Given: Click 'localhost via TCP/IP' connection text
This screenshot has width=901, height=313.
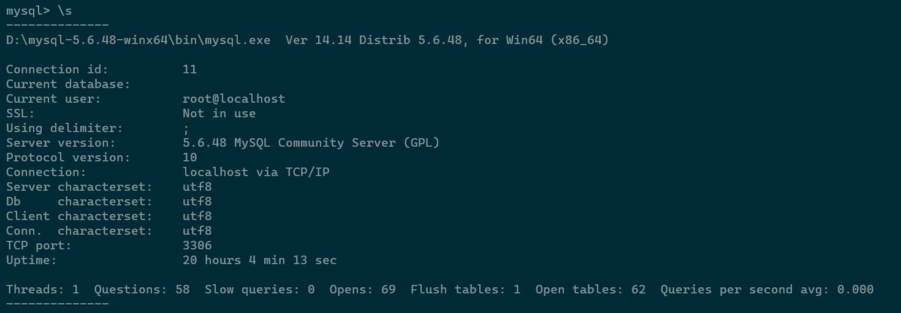Looking at the screenshot, I should click(256, 172).
